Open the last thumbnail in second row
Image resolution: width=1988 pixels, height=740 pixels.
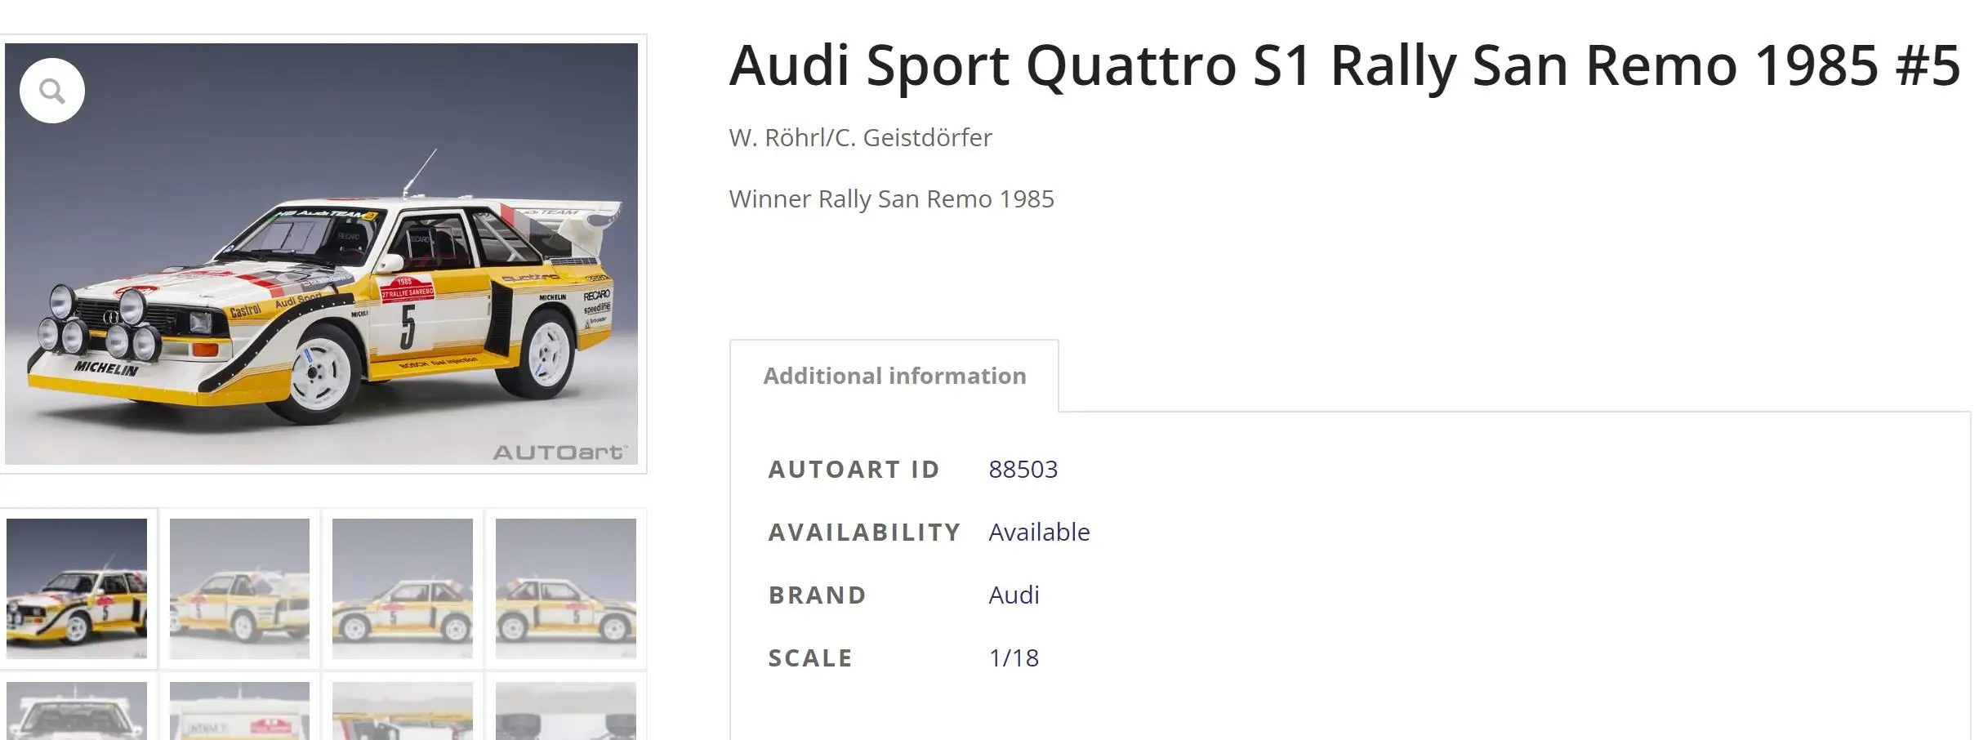(x=566, y=711)
